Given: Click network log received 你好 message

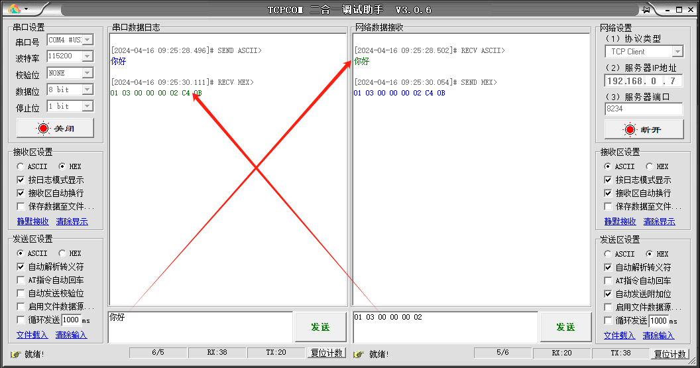Looking at the screenshot, I should pyautogui.click(x=362, y=61).
